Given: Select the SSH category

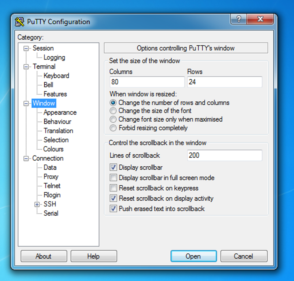Looking at the screenshot, I should point(50,204).
